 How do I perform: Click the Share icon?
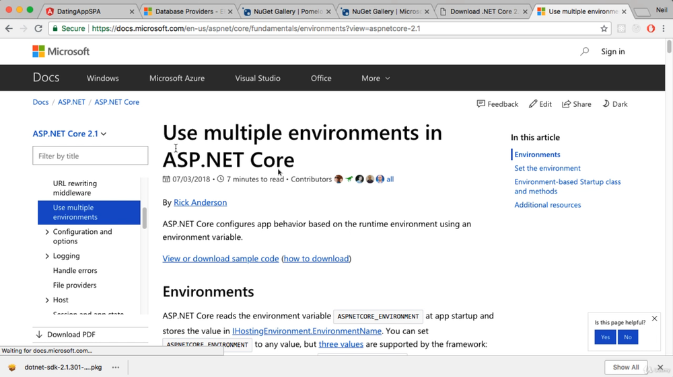[x=567, y=104]
